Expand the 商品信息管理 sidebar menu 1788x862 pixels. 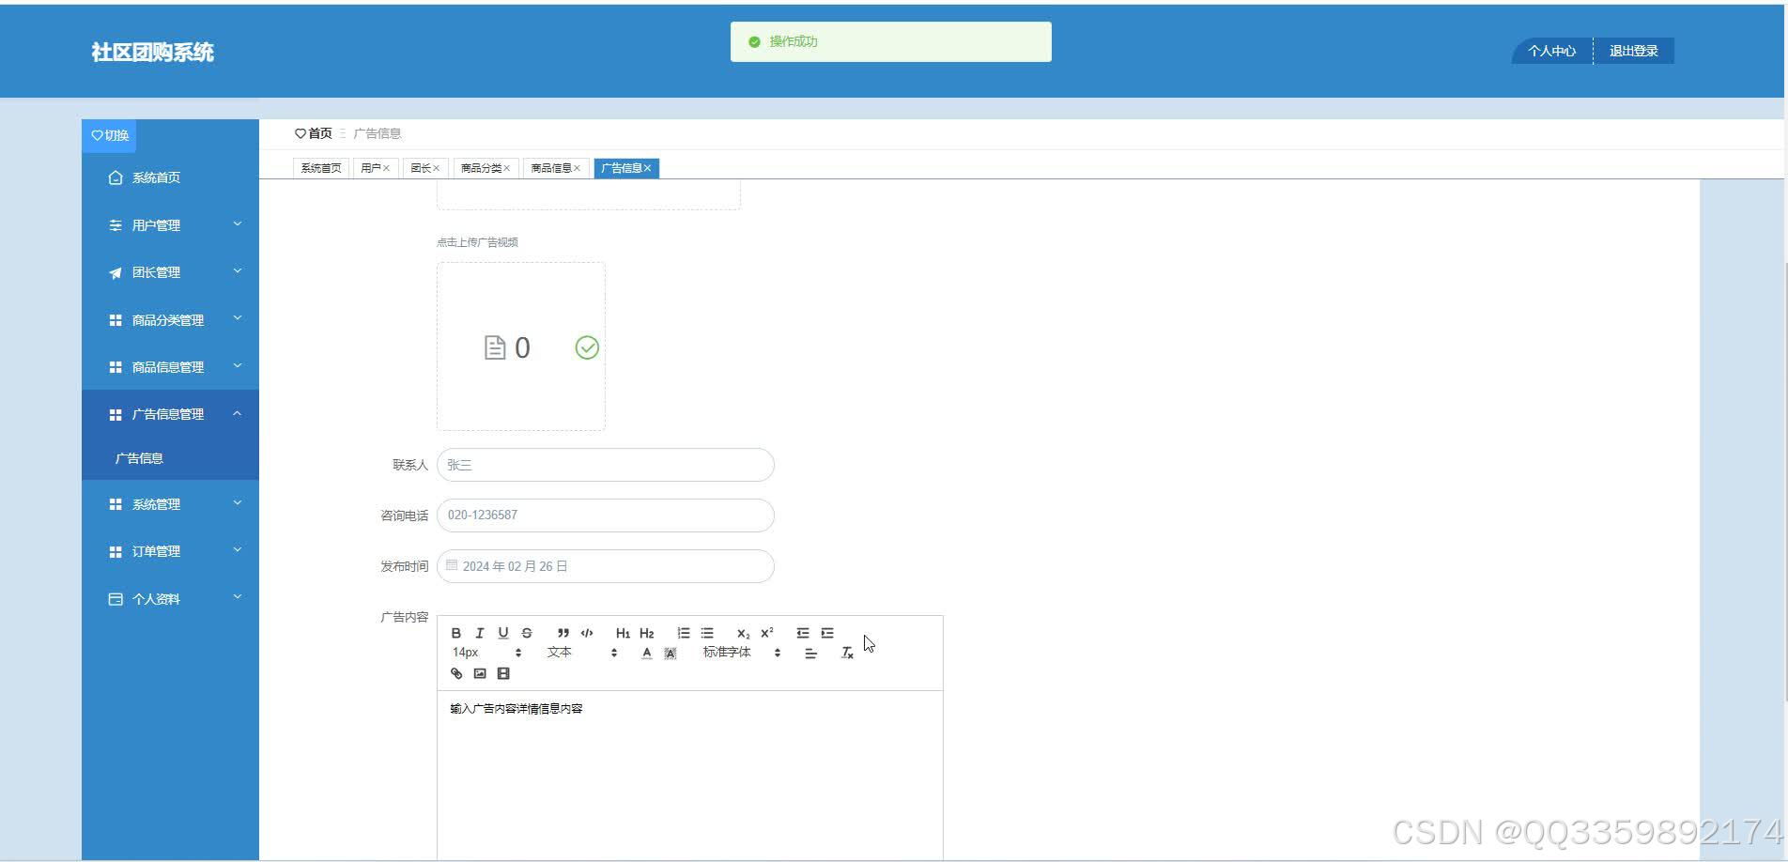coord(170,367)
